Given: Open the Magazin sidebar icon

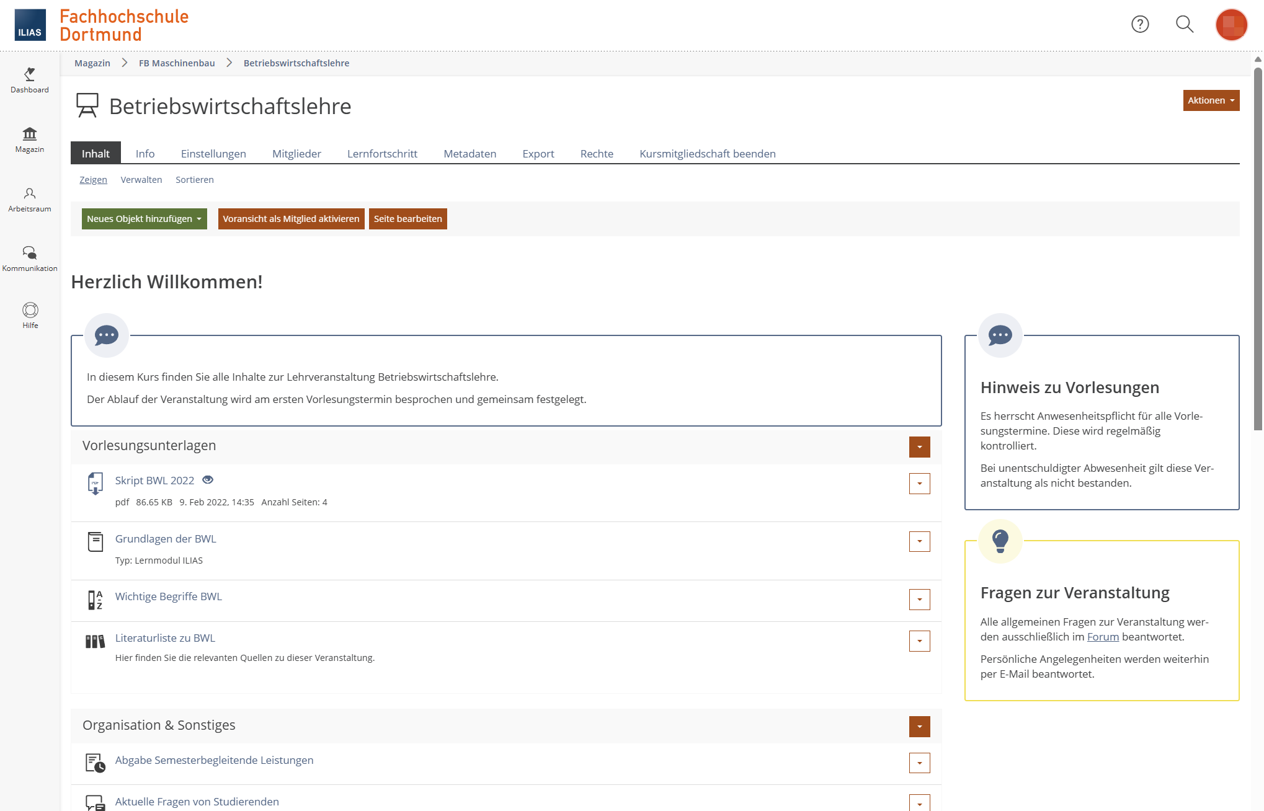Looking at the screenshot, I should [29, 140].
